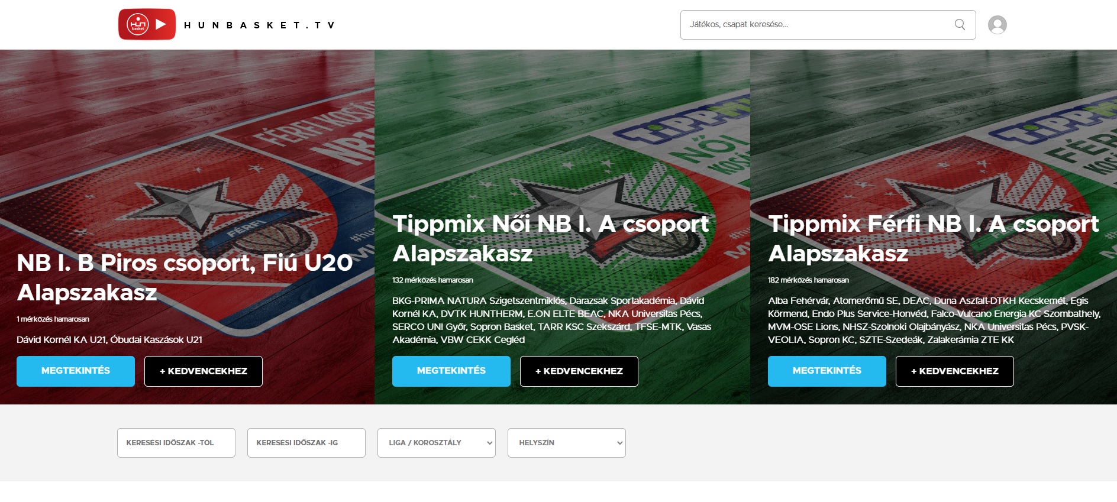Viewport: 1117px width, 502px height.
Task: Add Tippmix Női NB I. A to Kedvencekhez
Action: point(579,371)
